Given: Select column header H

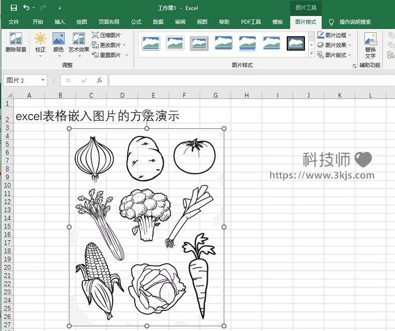Looking at the screenshot, I should pos(246,96).
